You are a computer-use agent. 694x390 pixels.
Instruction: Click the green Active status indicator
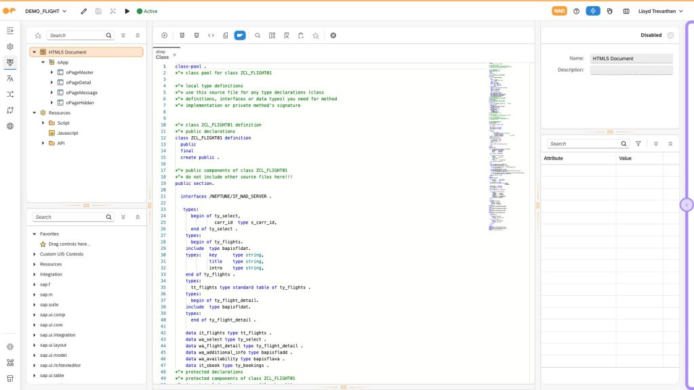[147, 11]
